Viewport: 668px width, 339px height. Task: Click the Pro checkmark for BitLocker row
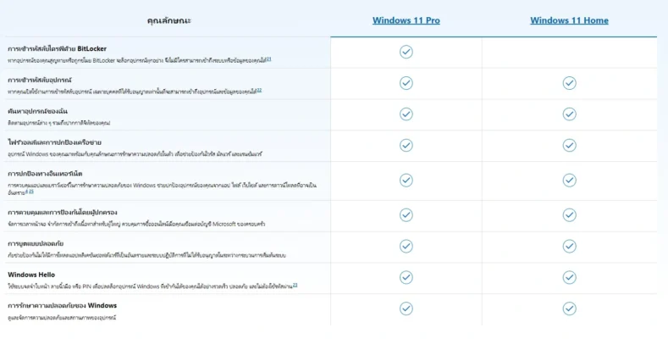coord(406,52)
